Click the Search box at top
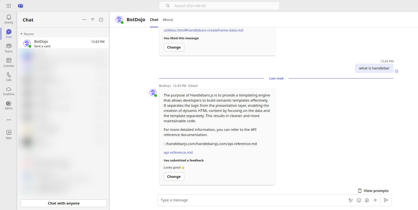418x210 pixels. click(219, 6)
